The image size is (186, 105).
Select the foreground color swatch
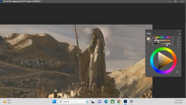coord(148,39)
